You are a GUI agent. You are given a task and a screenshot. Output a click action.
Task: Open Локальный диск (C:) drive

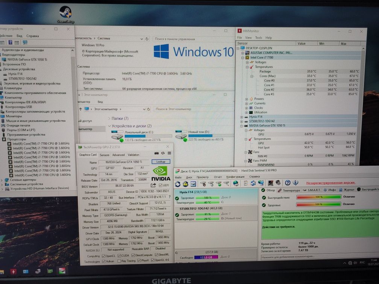[x=141, y=136]
